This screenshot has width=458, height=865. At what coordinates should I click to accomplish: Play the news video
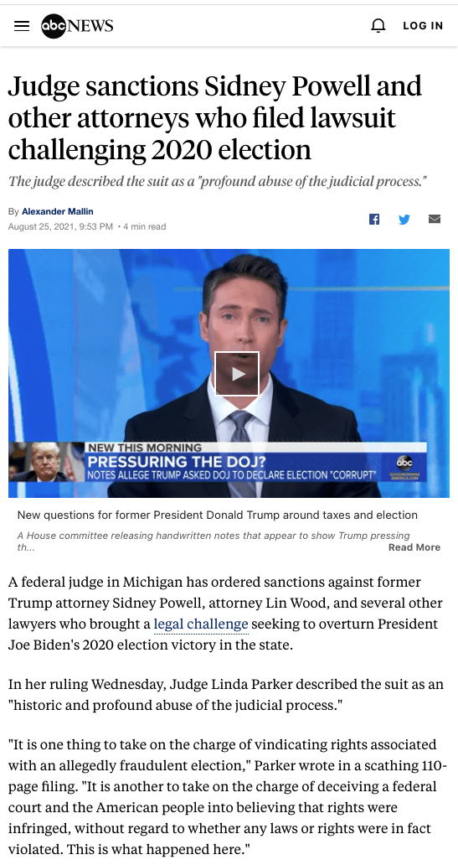coord(237,374)
